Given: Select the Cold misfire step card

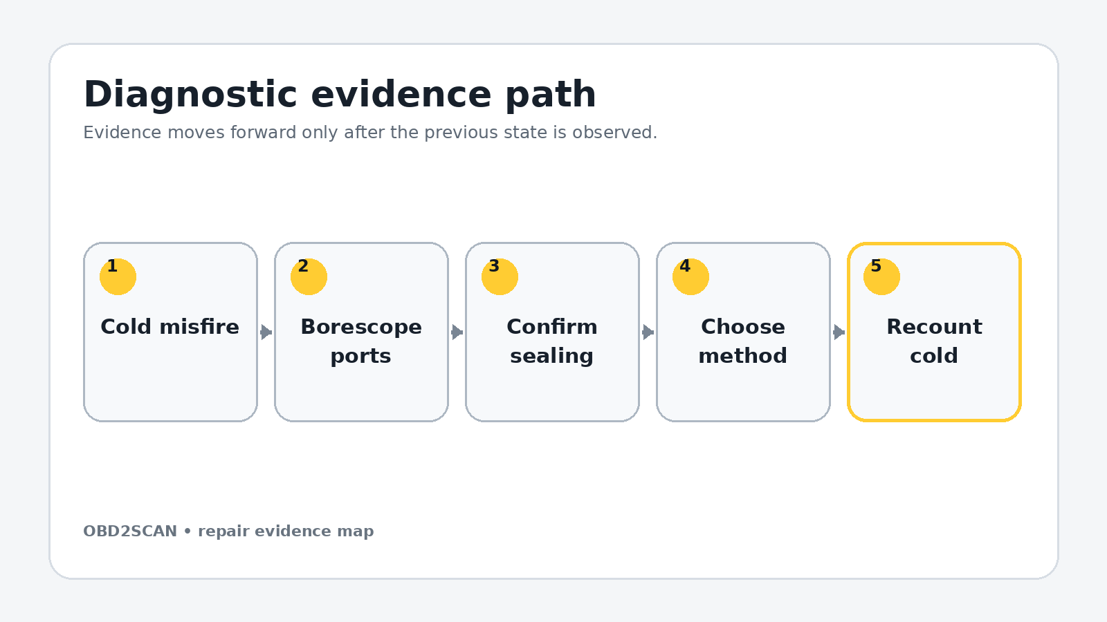Looking at the screenshot, I should (170, 332).
